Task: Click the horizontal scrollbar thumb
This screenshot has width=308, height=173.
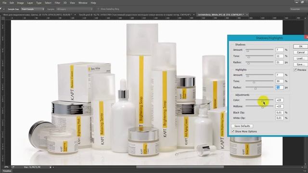Action: point(180,167)
